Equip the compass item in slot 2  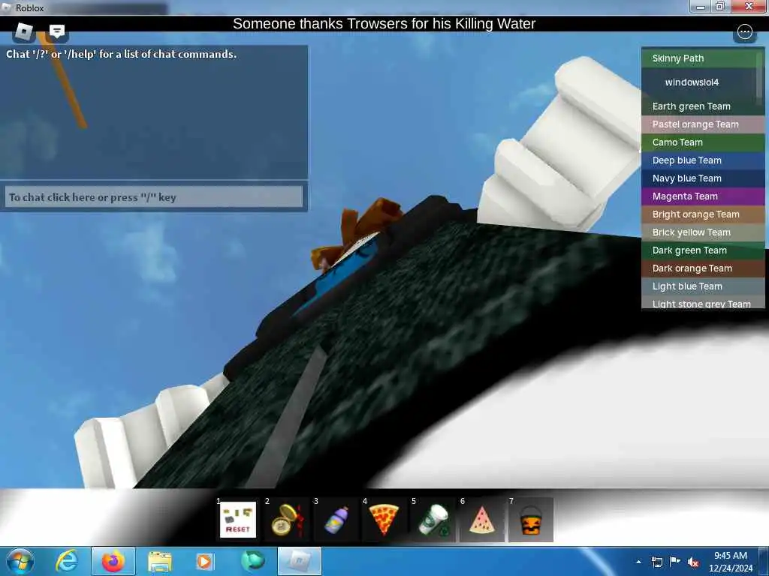[x=287, y=520]
